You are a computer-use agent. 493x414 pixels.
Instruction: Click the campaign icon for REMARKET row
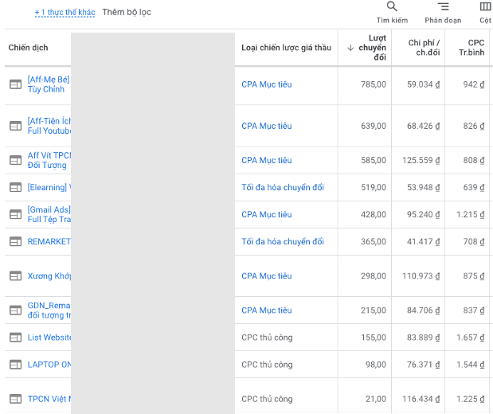[x=15, y=241]
